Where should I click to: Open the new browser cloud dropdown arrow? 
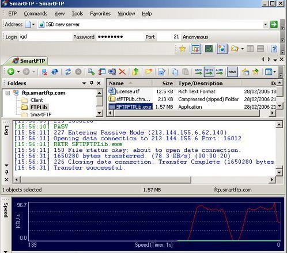pyautogui.click(x=243, y=49)
